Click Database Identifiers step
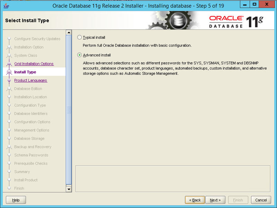277x208 pixels. (31, 114)
